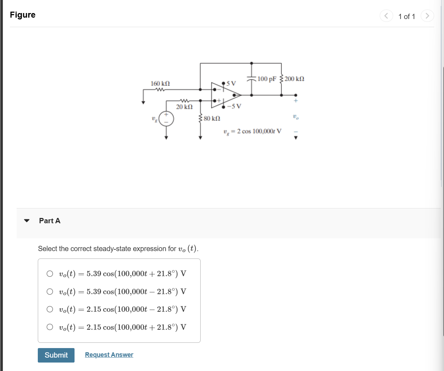Click the 100 pF capacitor symbol
The image size is (444, 371).
(x=251, y=79)
